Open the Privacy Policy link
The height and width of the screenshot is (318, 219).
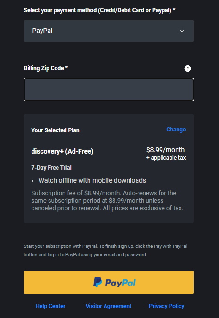click(166, 306)
